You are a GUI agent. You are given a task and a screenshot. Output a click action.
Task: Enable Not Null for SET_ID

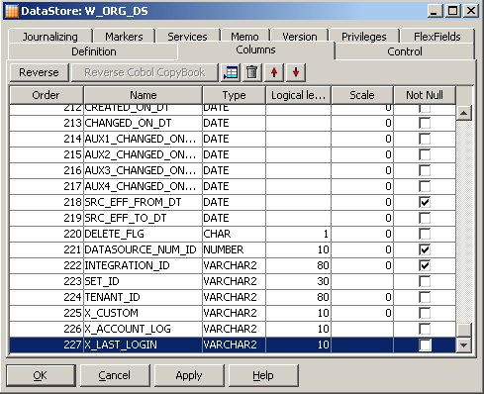pos(425,281)
